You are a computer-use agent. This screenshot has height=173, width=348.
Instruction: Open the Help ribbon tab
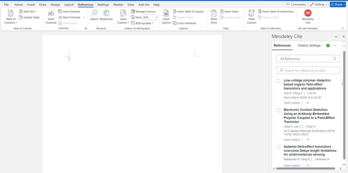157,5
